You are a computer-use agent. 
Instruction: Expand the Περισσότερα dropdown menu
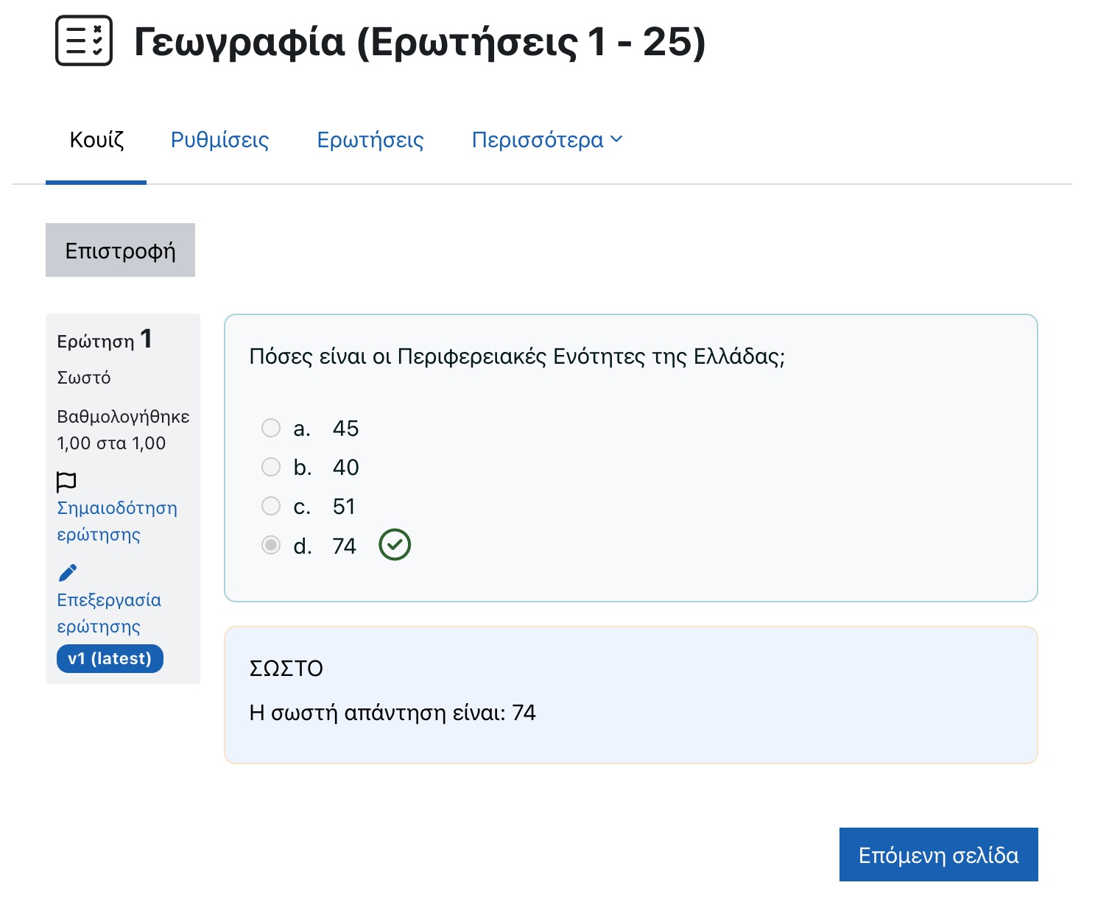(x=546, y=140)
